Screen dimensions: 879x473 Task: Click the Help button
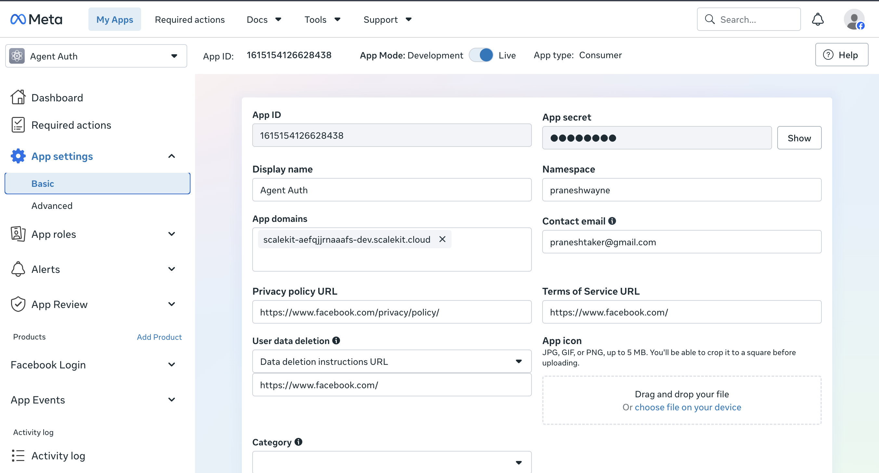(842, 55)
